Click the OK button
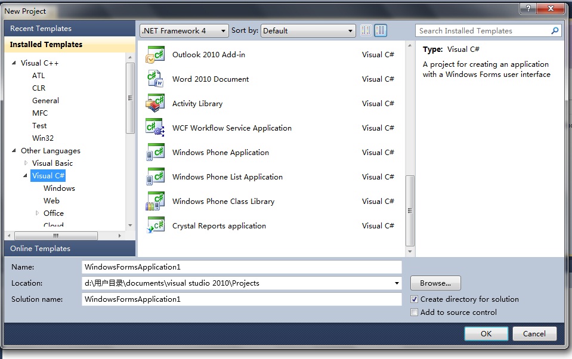Viewport: 572px width, 359px height. pos(486,334)
